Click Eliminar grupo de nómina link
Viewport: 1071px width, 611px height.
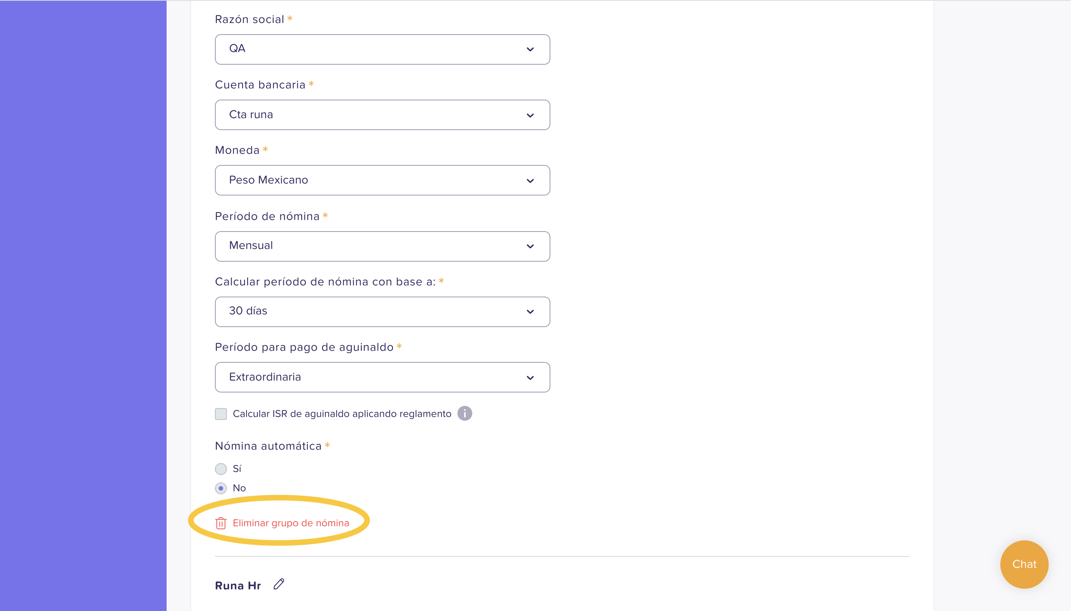pos(290,523)
